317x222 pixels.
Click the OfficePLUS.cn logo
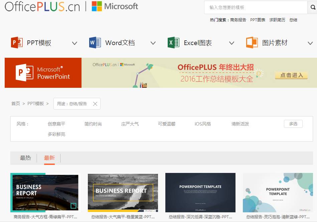click(42, 6)
